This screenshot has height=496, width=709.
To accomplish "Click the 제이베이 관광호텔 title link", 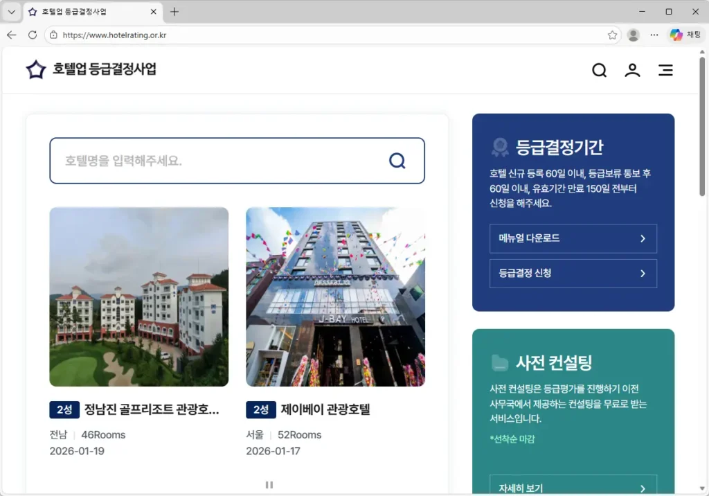I will [x=325, y=409].
